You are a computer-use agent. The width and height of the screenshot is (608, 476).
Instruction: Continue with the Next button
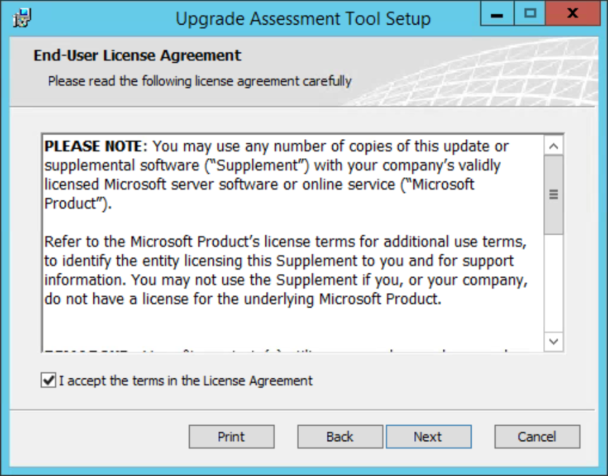[429, 437]
